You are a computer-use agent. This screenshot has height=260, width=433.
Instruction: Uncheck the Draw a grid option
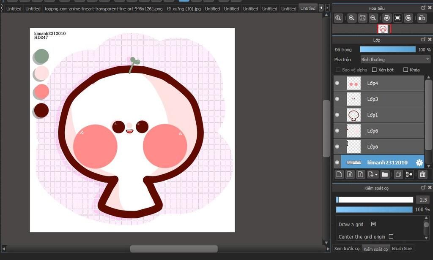click(x=373, y=224)
